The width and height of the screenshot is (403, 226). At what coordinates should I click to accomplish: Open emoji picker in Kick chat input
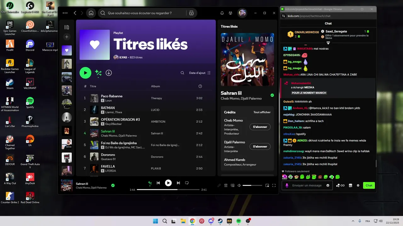click(x=328, y=186)
